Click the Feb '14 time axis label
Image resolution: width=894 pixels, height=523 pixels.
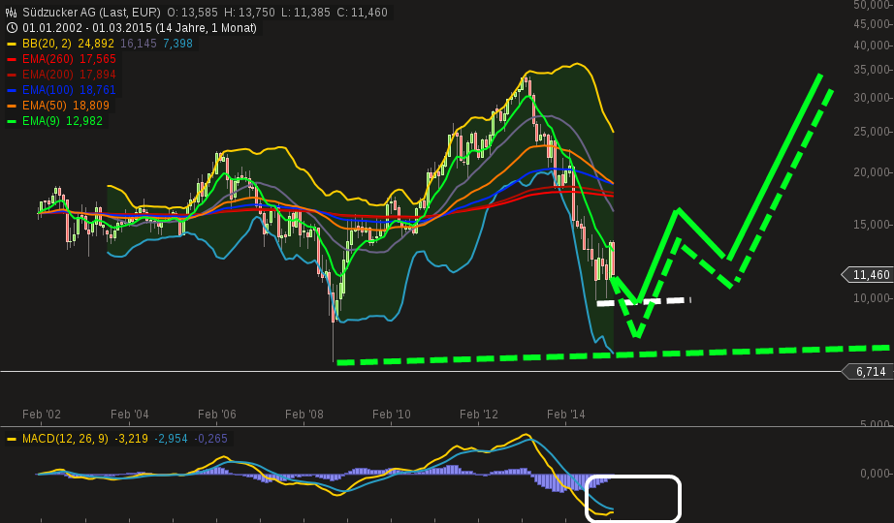565,415
